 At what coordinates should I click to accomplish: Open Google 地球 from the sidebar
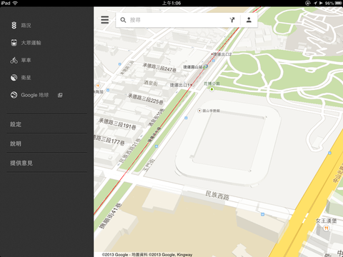(x=29, y=95)
